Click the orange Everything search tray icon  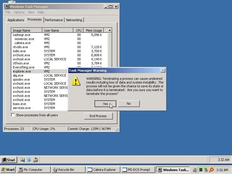(x=212, y=170)
